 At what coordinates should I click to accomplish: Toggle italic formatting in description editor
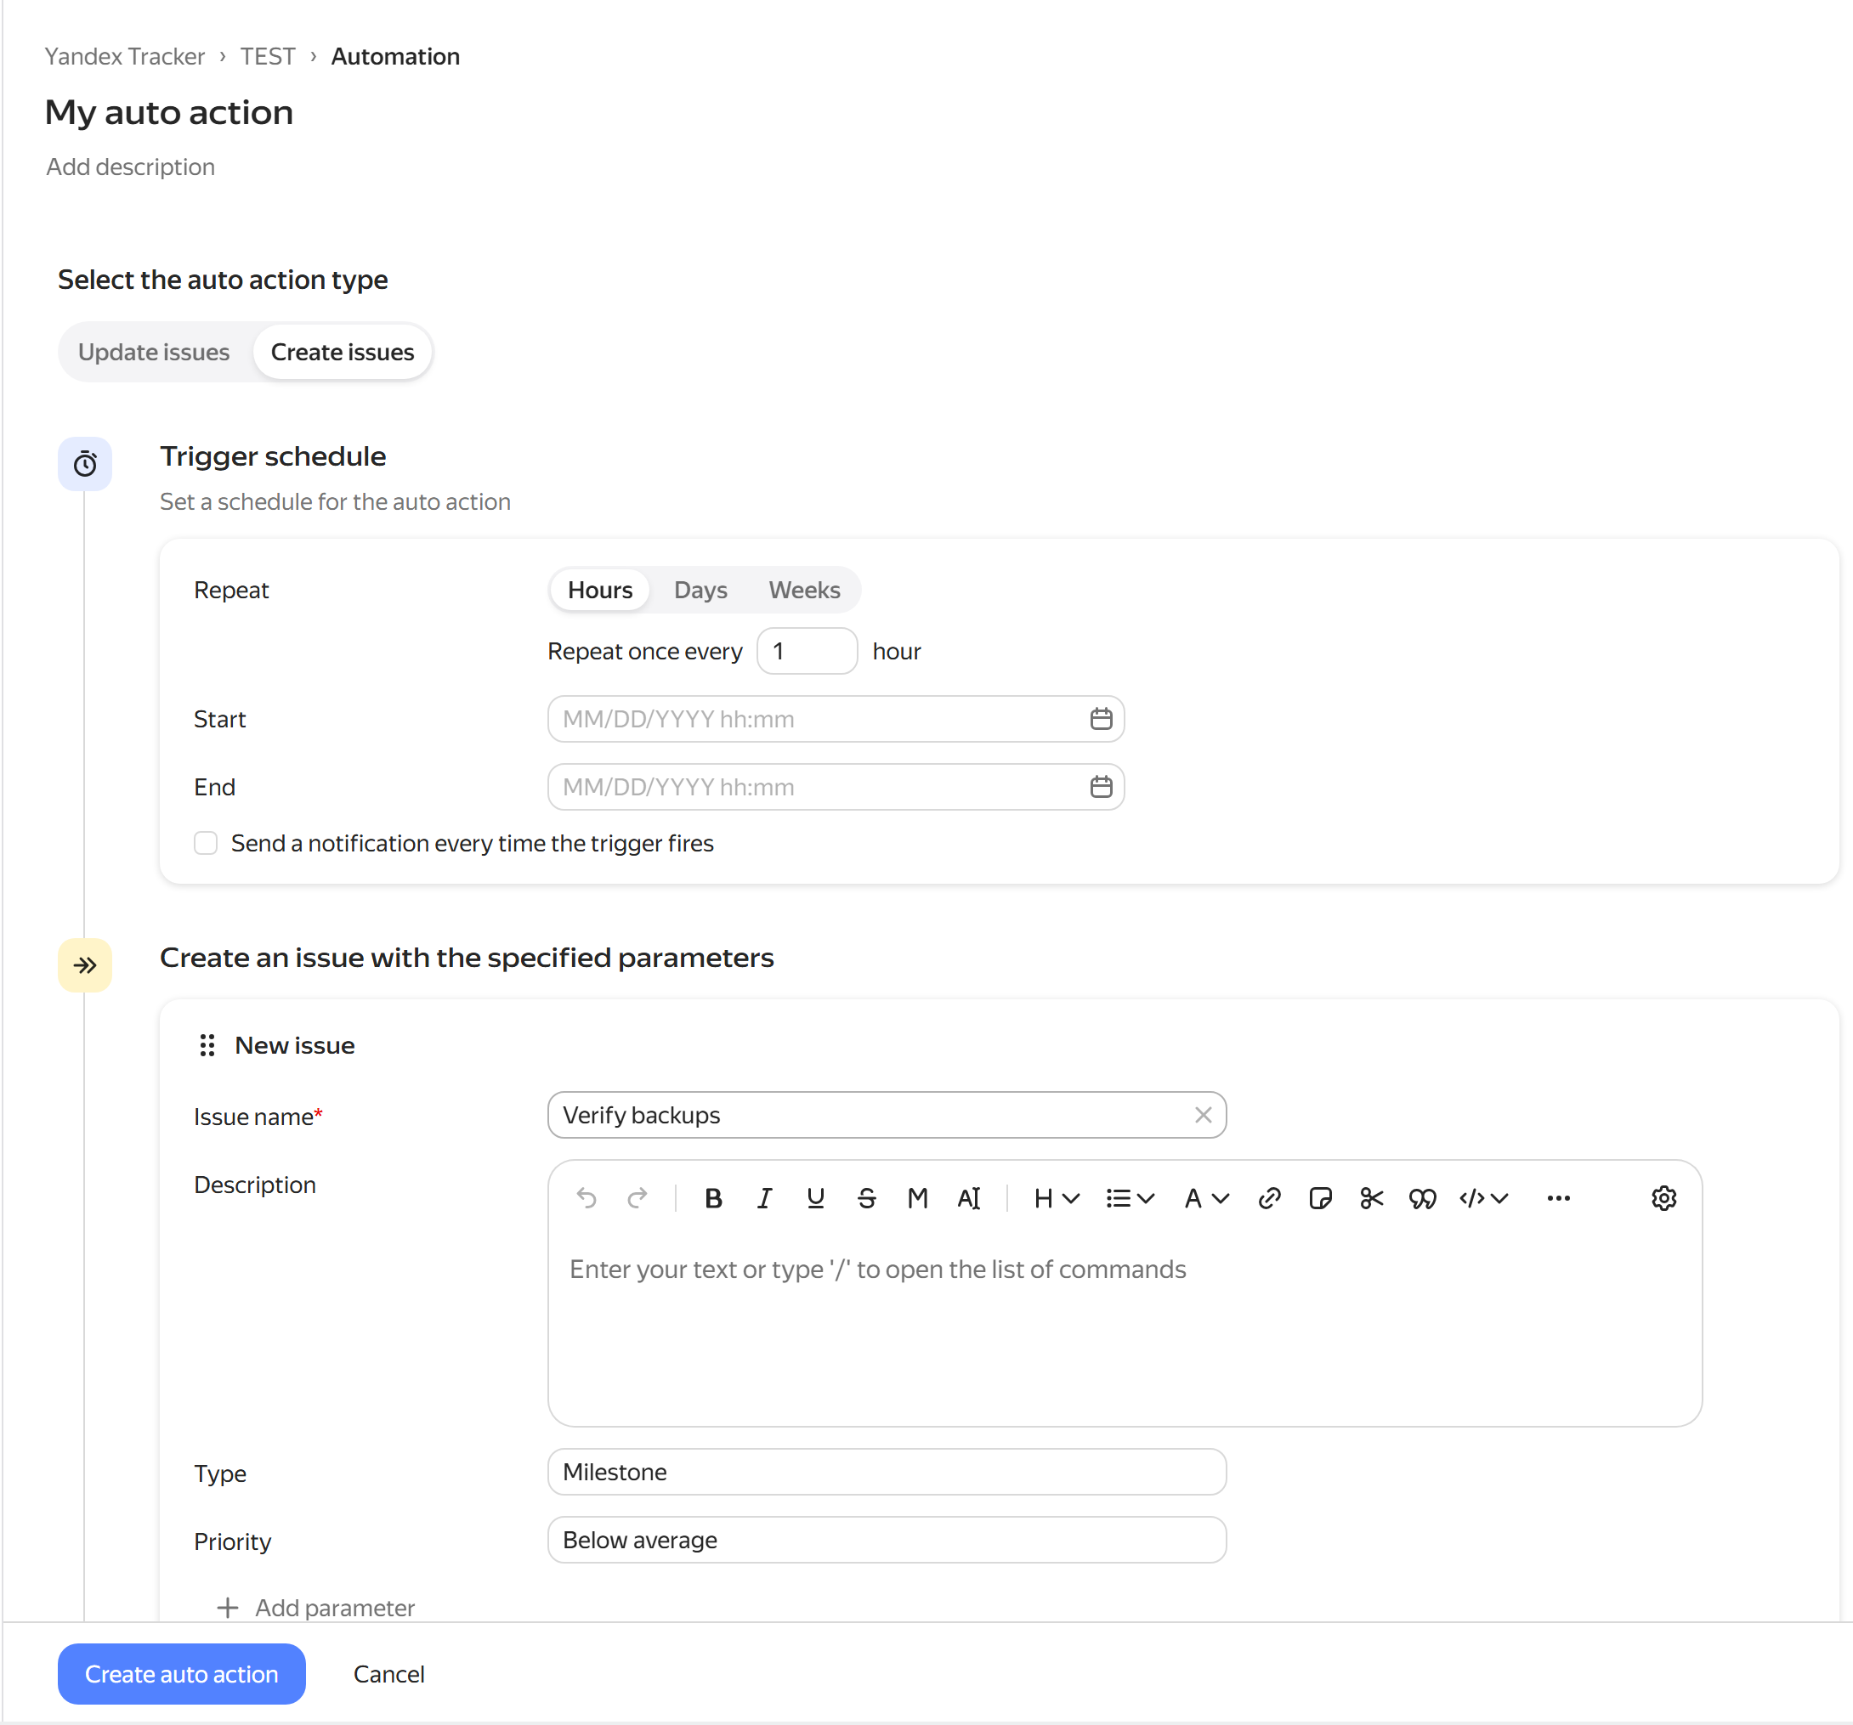(x=764, y=1197)
